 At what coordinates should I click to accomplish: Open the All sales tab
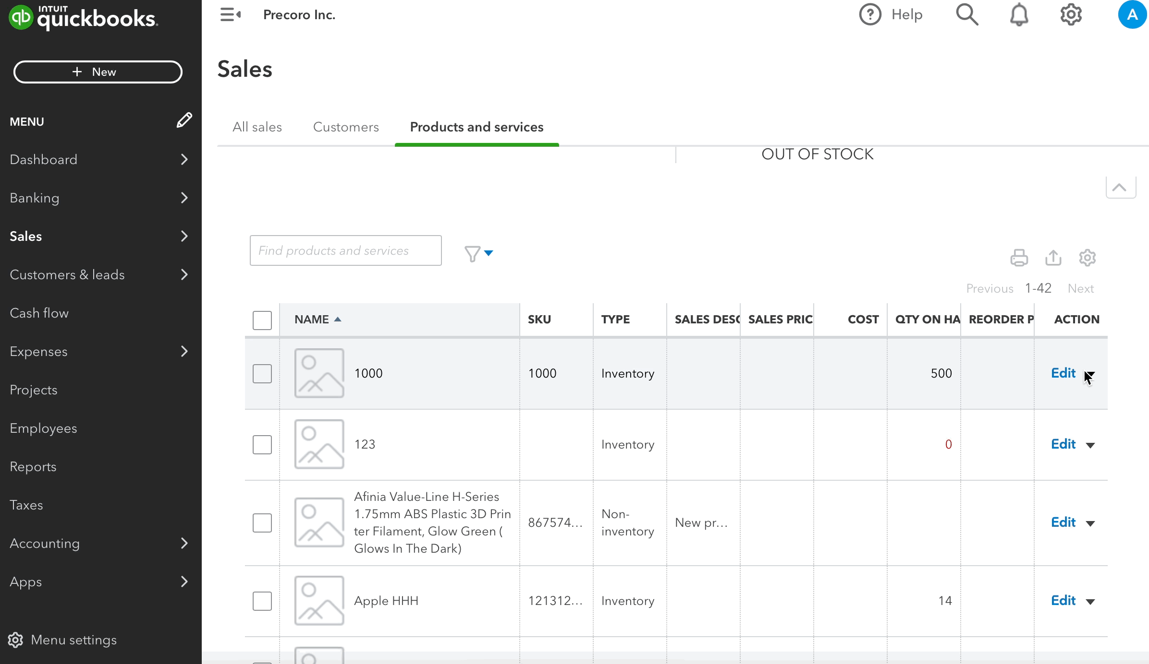[x=257, y=127]
